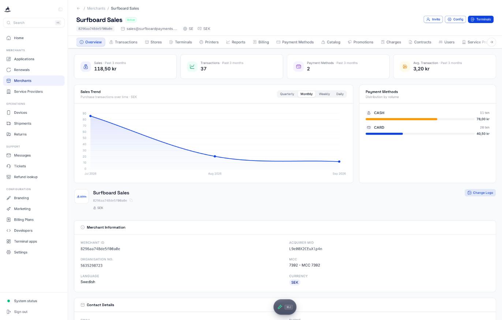Switch to the Payment Methods tab
The height and width of the screenshot is (320, 502).
[x=295, y=42]
